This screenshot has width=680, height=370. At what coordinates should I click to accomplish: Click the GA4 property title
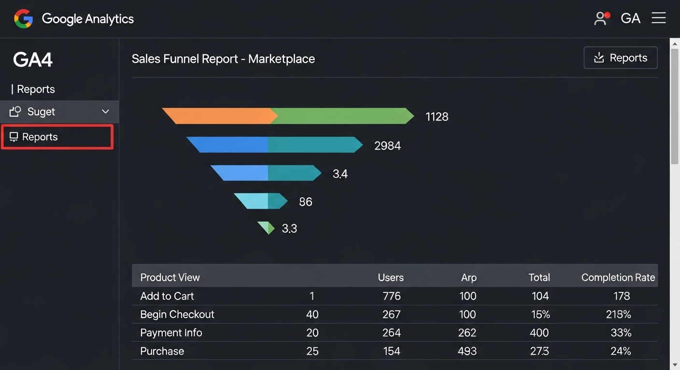pyautogui.click(x=32, y=60)
